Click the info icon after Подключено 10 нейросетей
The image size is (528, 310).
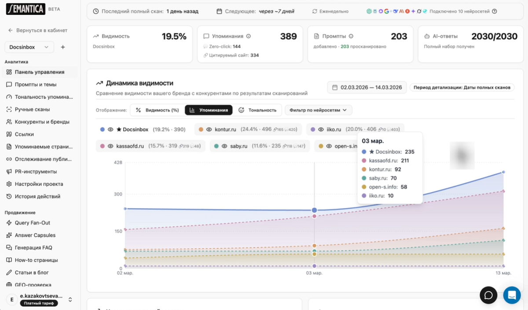(x=495, y=11)
